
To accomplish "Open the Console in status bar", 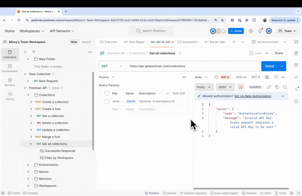I will (x=31, y=193).
